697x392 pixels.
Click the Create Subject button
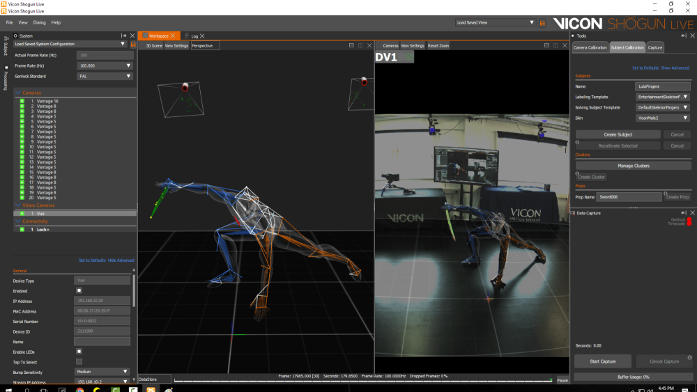tap(618, 134)
